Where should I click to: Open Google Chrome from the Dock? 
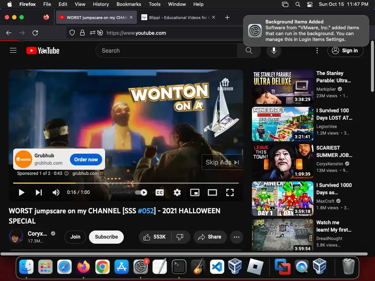(x=103, y=267)
